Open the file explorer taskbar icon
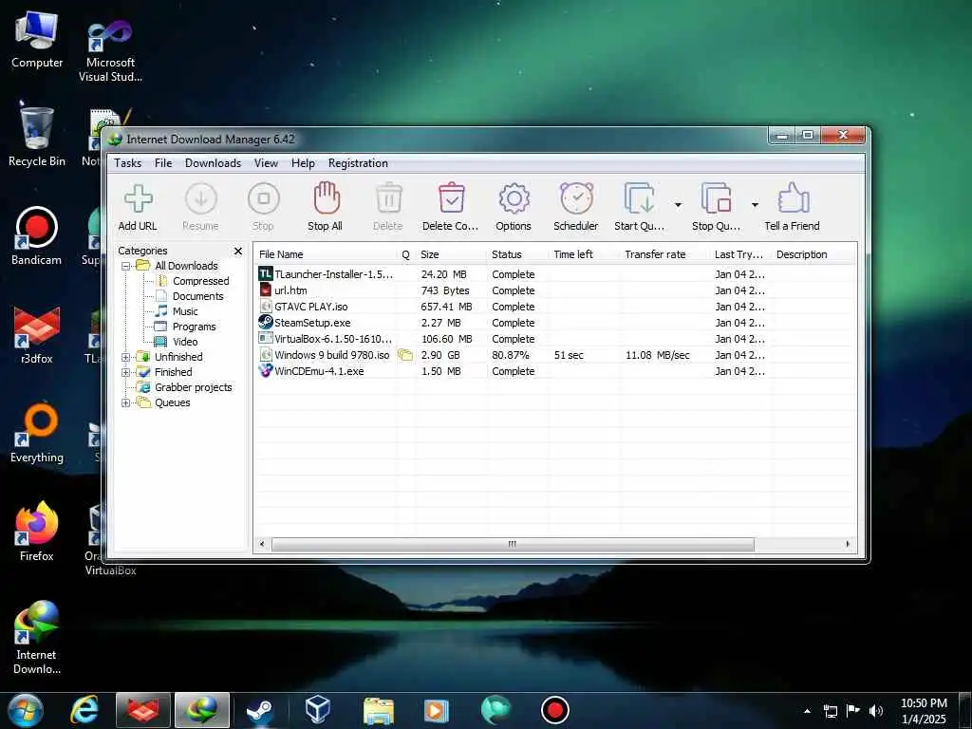Screen dimensions: 972x729 click(x=378, y=711)
